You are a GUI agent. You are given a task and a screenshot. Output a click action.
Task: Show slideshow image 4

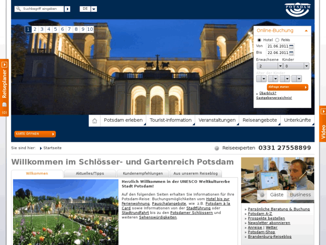pos(48,29)
